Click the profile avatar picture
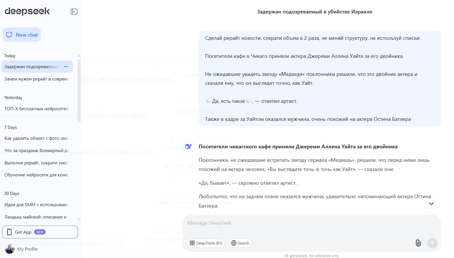The image size is (454, 258). pyautogui.click(x=10, y=249)
